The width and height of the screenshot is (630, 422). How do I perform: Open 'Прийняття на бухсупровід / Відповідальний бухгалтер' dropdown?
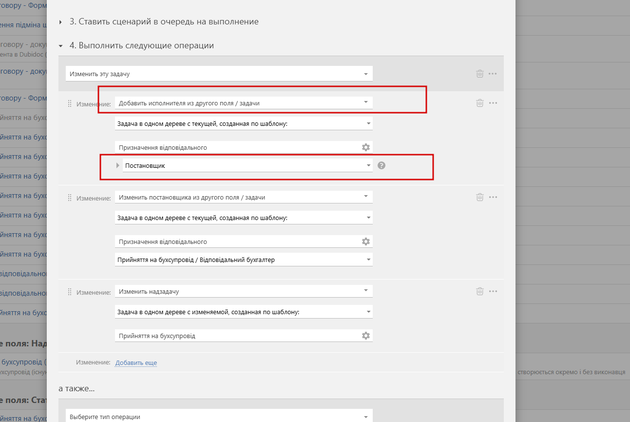point(244,260)
